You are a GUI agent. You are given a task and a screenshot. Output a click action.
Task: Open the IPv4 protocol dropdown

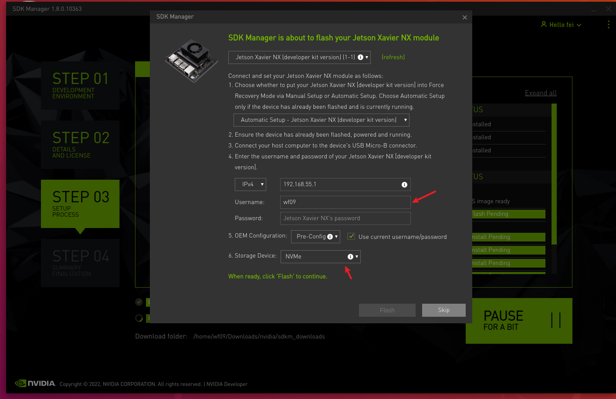tap(250, 184)
